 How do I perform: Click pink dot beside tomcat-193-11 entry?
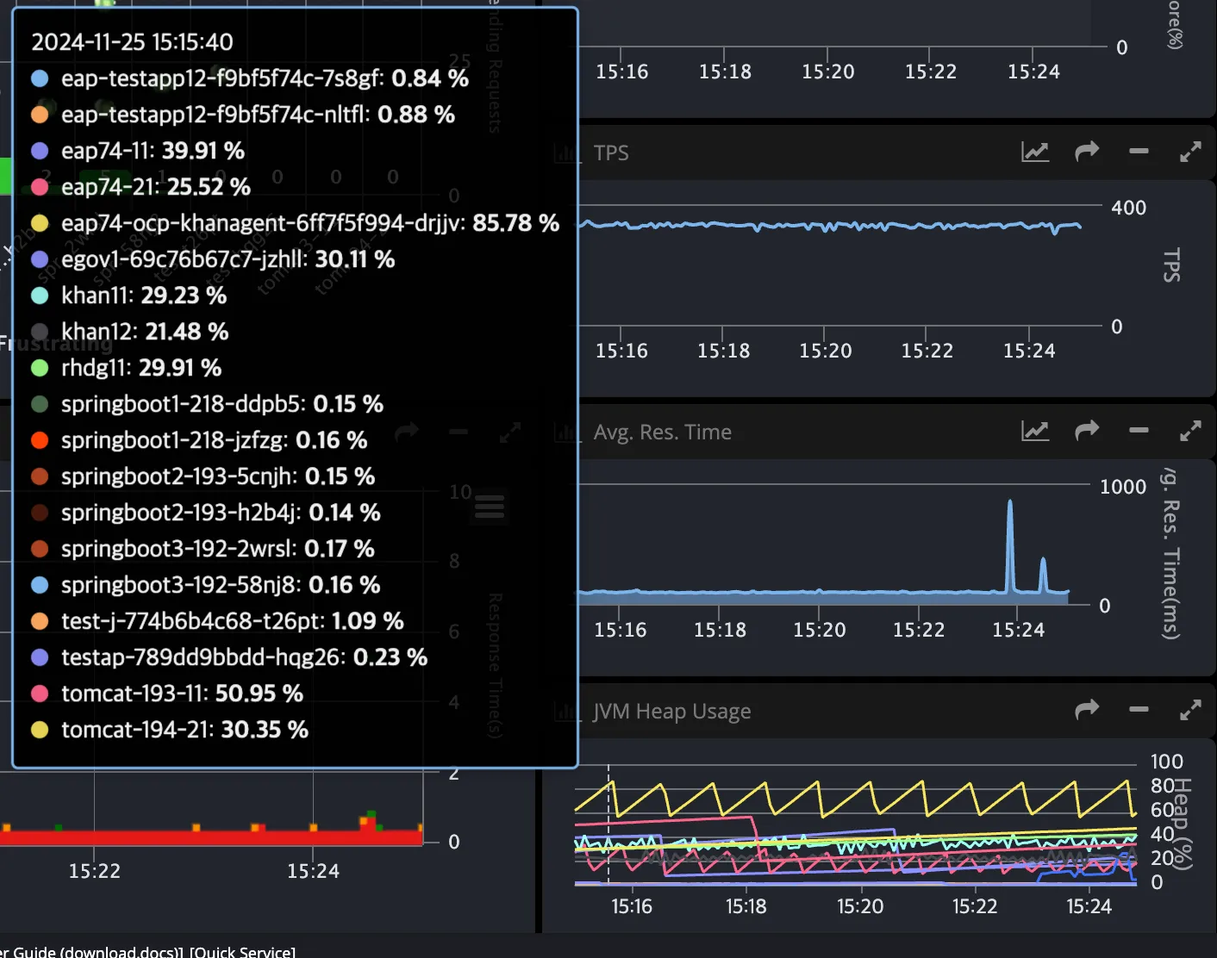[40, 694]
